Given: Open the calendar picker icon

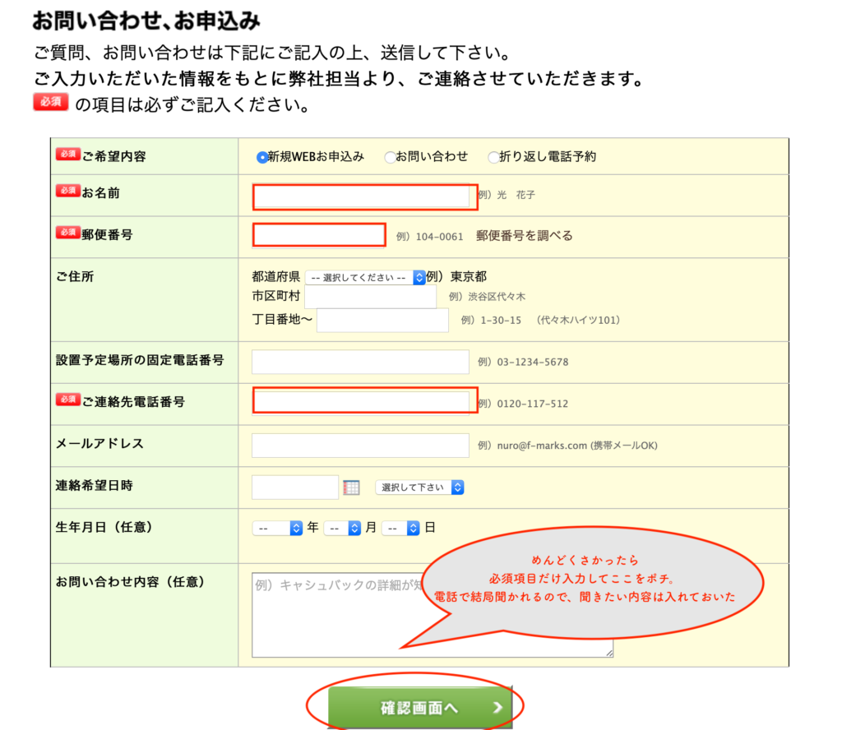Looking at the screenshot, I should (x=351, y=487).
